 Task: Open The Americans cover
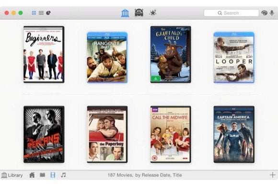point(44,134)
